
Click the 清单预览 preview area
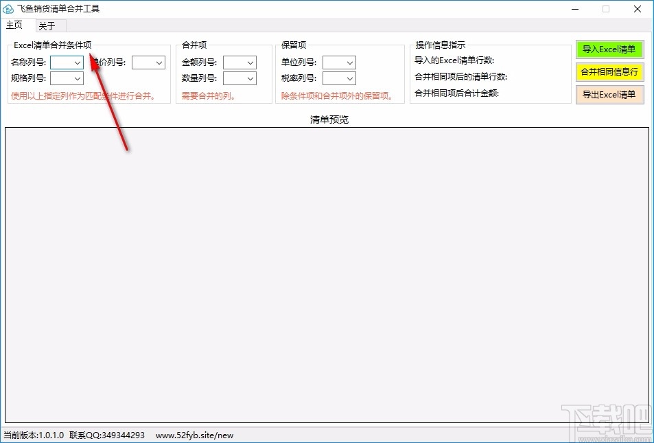pos(327,275)
